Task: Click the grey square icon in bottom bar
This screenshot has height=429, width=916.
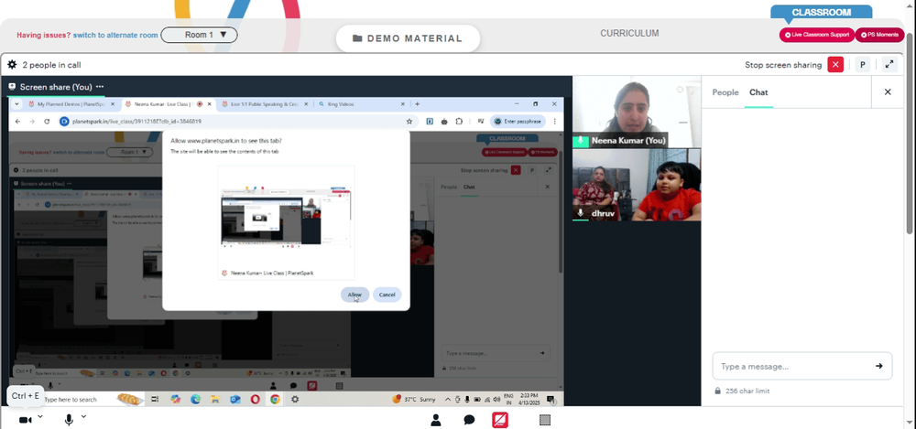Action: pyautogui.click(x=545, y=420)
